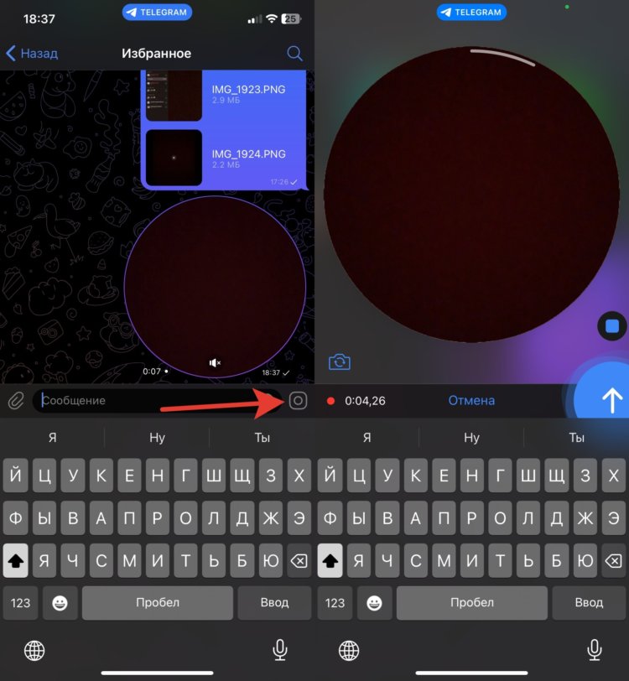Tap the Ж key on left keyboard
The width and height of the screenshot is (629, 681).
[271, 518]
